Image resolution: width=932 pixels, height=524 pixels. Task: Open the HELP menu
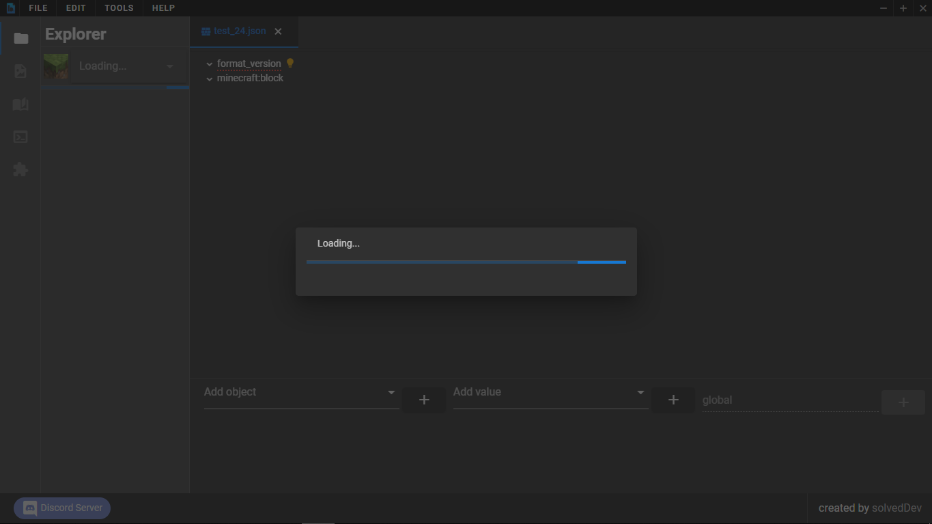[x=163, y=8]
